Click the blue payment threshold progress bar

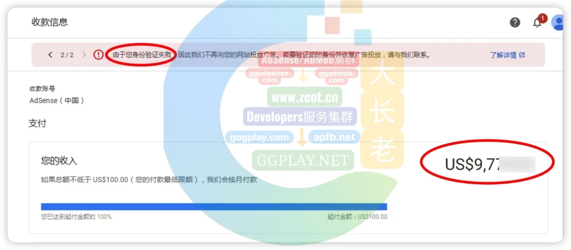click(x=214, y=206)
